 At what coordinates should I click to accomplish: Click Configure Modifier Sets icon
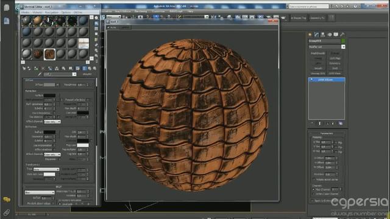(341, 123)
